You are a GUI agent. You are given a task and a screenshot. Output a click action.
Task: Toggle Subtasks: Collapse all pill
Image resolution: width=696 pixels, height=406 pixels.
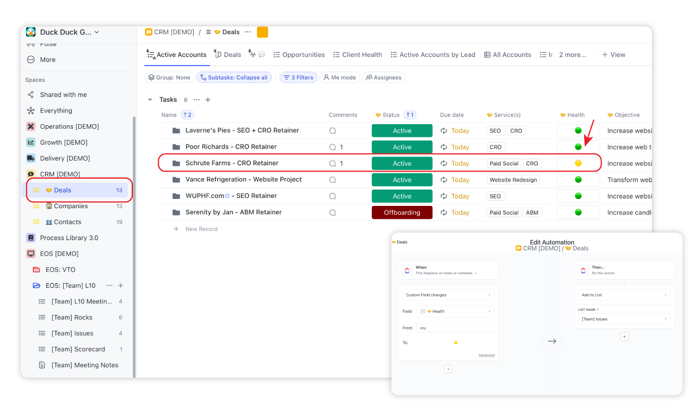coord(234,77)
